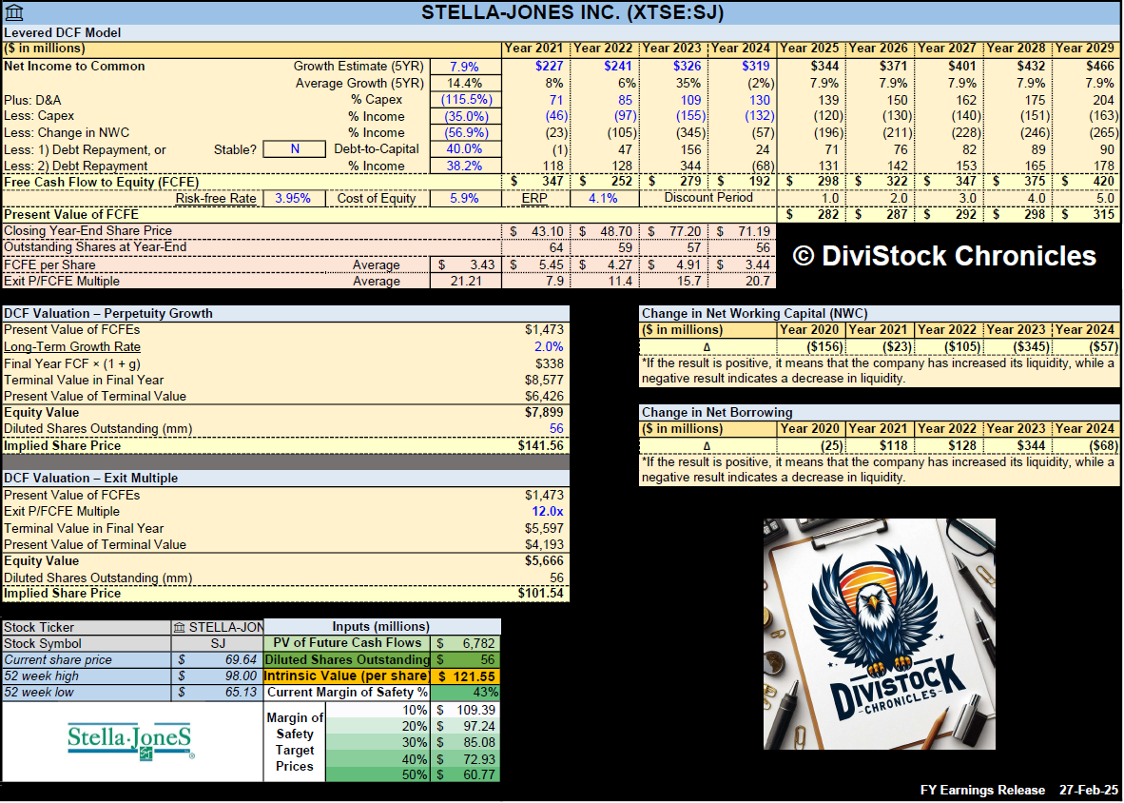Select perpetuity Terminal Value in Final Year $8,577

coord(544,380)
